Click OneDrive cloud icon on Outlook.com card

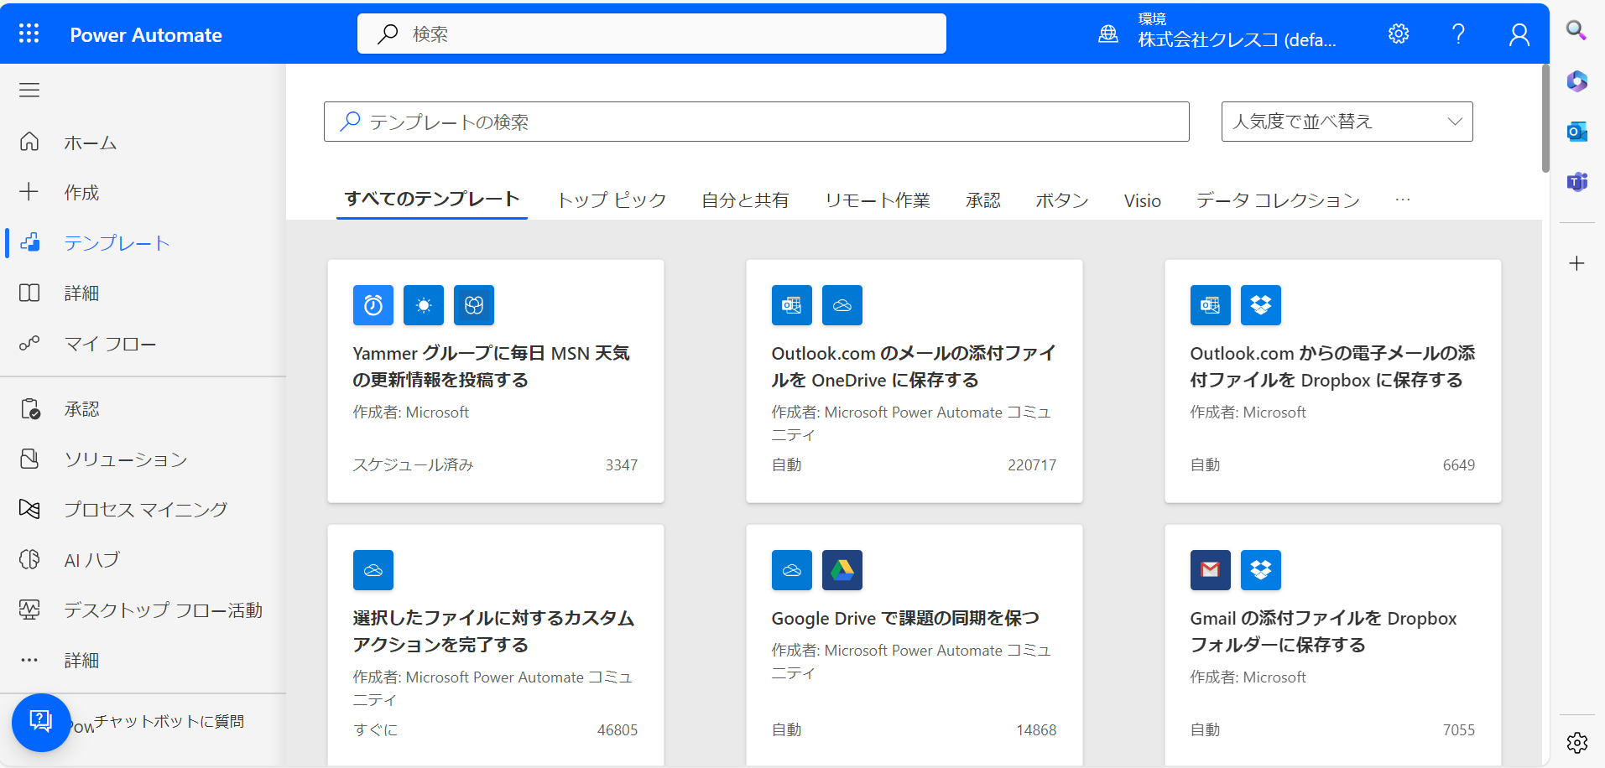tap(842, 305)
